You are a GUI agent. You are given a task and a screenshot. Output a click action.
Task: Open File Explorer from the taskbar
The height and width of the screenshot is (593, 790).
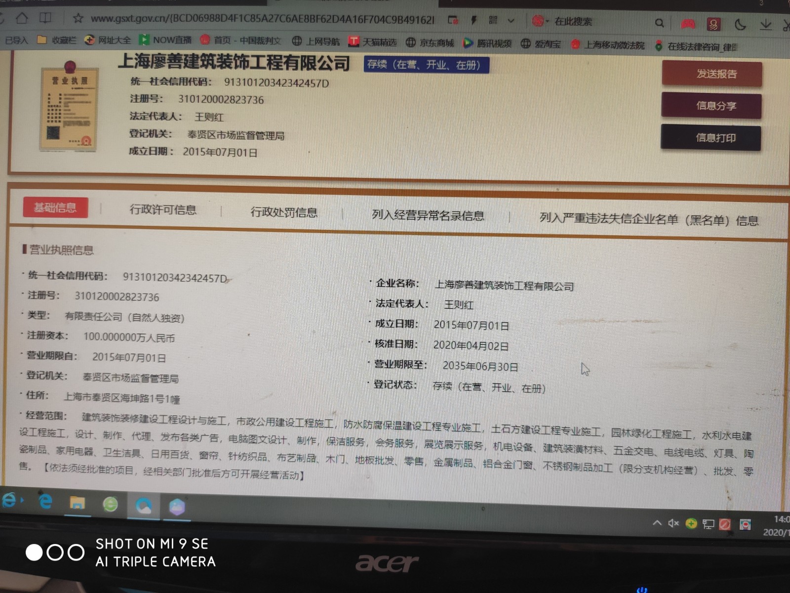tap(77, 504)
